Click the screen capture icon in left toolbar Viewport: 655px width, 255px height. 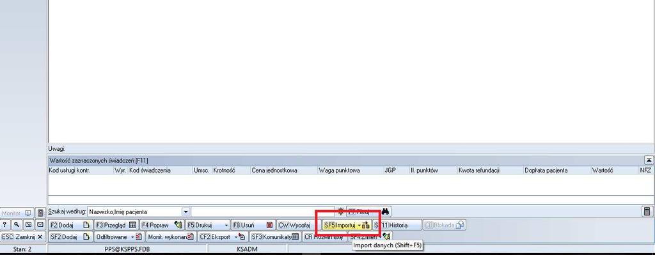point(28,224)
